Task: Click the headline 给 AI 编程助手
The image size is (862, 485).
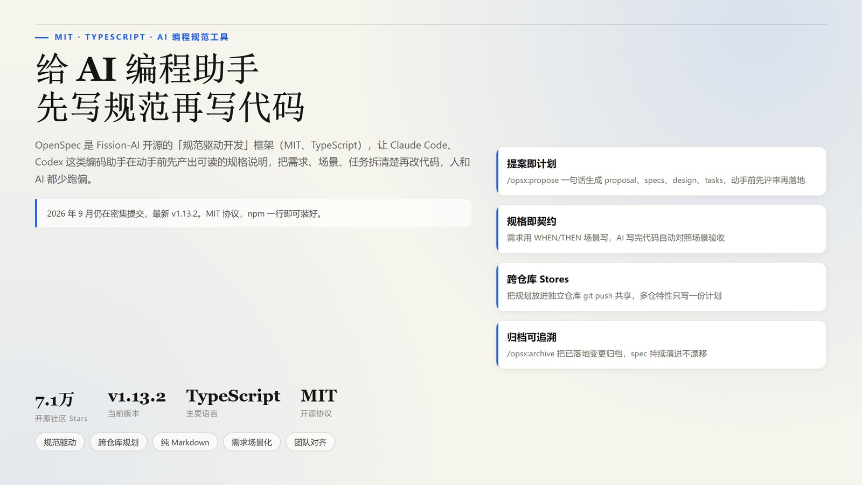Action: [147, 69]
